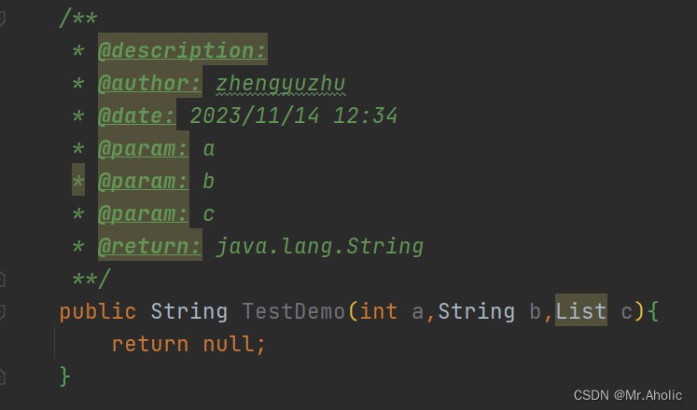Image resolution: width=697 pixels, height=410 pixels.
Task: Click the java.lang.String return type text
Action: pos(319,247)
